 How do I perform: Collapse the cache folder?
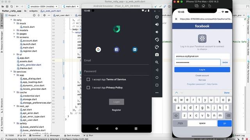[14, 92]
